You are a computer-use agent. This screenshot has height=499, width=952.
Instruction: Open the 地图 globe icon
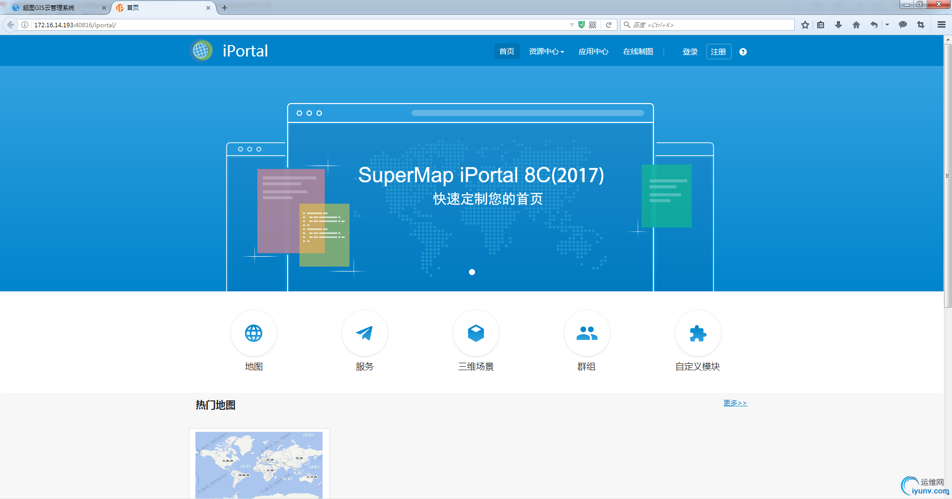[254, 333]
